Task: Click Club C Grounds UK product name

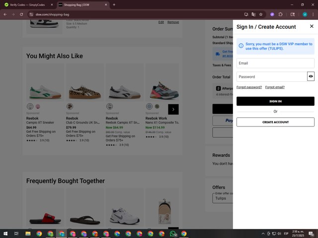Action: 83,122
